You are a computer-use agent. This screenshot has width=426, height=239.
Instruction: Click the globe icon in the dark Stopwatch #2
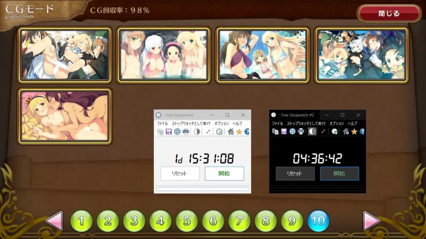point(292,132)
